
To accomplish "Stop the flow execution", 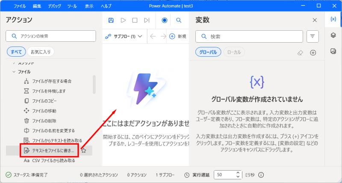I will click(x=135, y=20).
